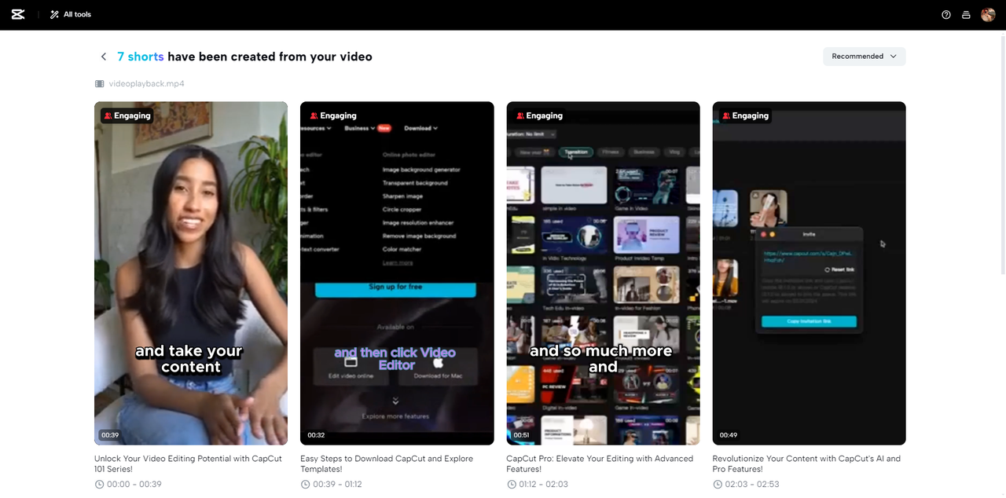This screenshot has height=498, width=1006.
Task: Open the All tools menu
Action: pyautogui.click(x=71, y=14)
